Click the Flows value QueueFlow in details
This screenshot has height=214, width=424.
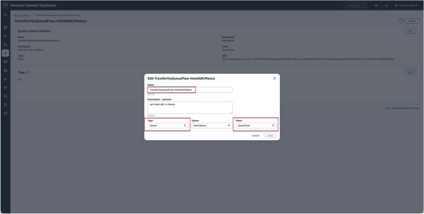point(228,50)
